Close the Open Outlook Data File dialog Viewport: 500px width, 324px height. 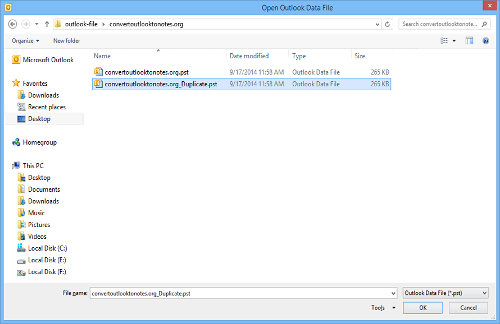coord(490,6)
